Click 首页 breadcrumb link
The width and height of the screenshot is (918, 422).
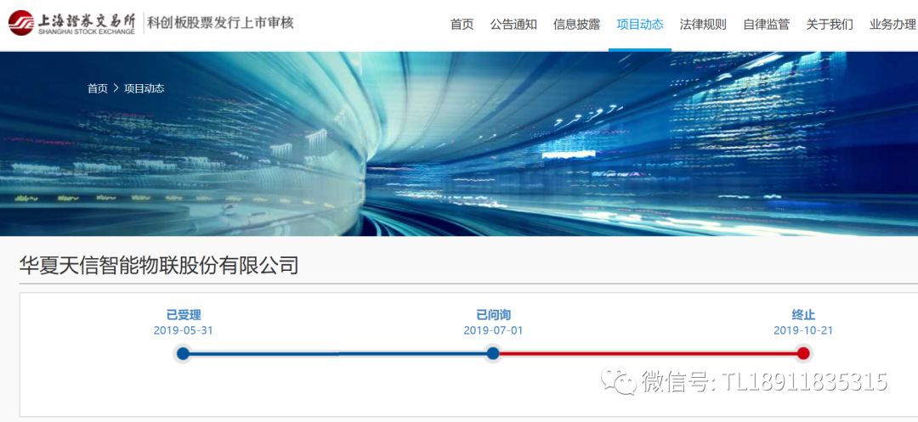(98, 88)
